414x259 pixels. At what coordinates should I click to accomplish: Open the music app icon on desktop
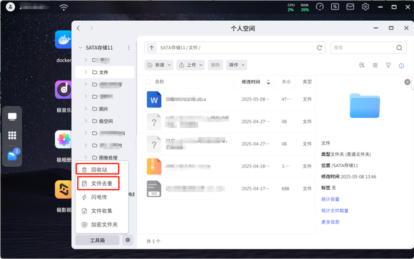point(63,90)
